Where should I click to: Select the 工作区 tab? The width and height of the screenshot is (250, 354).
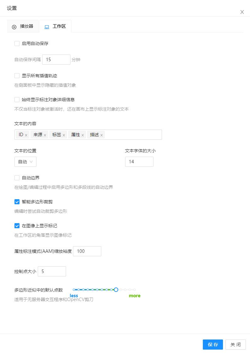(x=55, y=26)
